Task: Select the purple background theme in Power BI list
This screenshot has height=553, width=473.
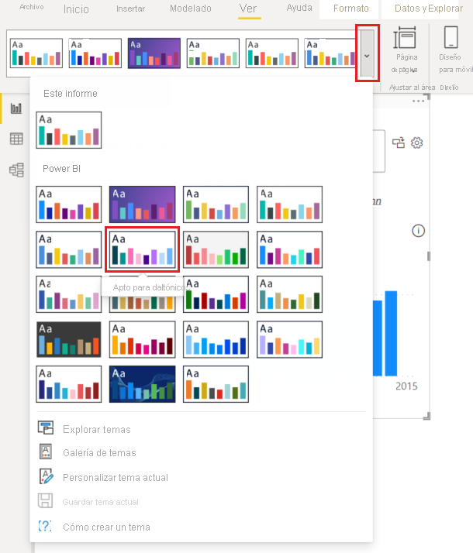Action: click(142, 204)
